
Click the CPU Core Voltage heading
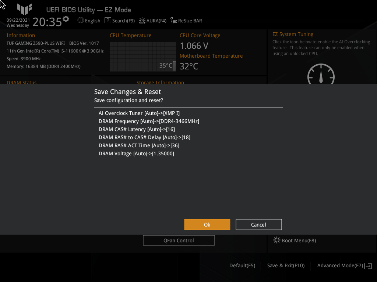[x=200, y=35]
